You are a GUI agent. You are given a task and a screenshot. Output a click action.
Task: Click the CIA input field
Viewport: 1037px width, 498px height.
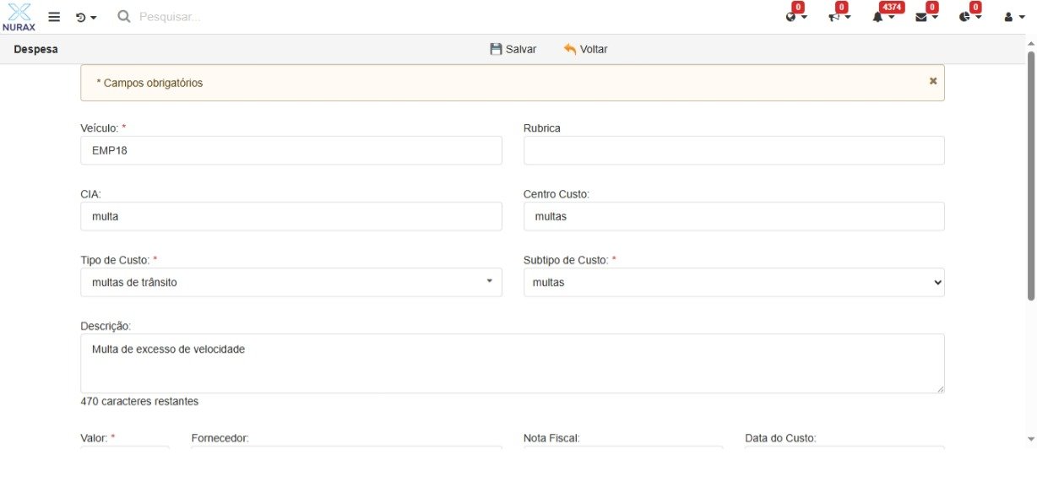[291, 217]
